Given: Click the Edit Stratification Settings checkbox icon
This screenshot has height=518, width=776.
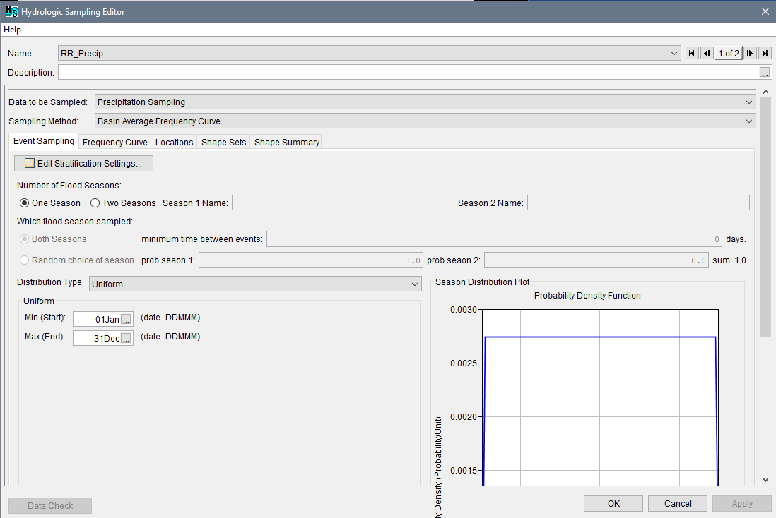Looking at the screenshot, I should pos(28,162).
